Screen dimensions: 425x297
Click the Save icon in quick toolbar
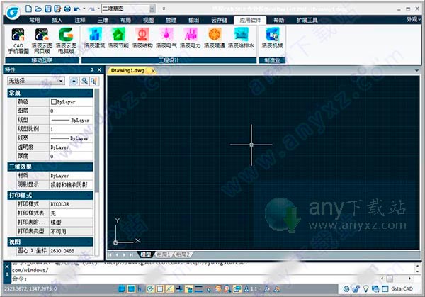48,9
